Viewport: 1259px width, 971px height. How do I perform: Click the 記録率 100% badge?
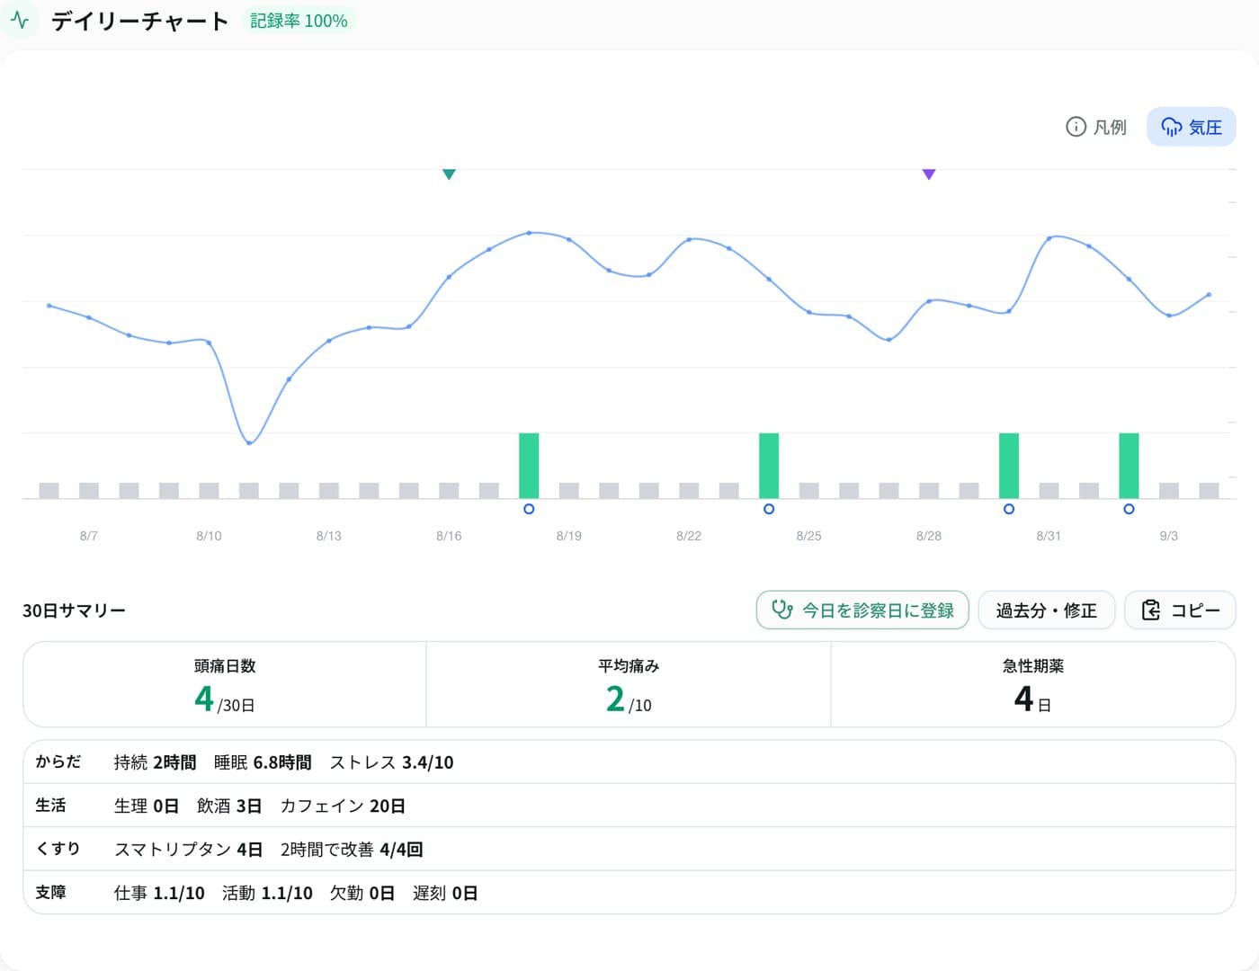pos(299,20)
